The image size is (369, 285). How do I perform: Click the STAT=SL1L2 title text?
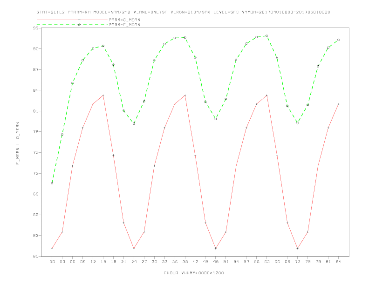(51, 12)
